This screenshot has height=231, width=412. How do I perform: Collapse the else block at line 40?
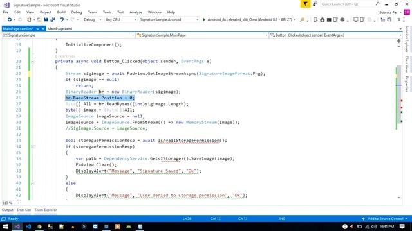pos(33,183)
